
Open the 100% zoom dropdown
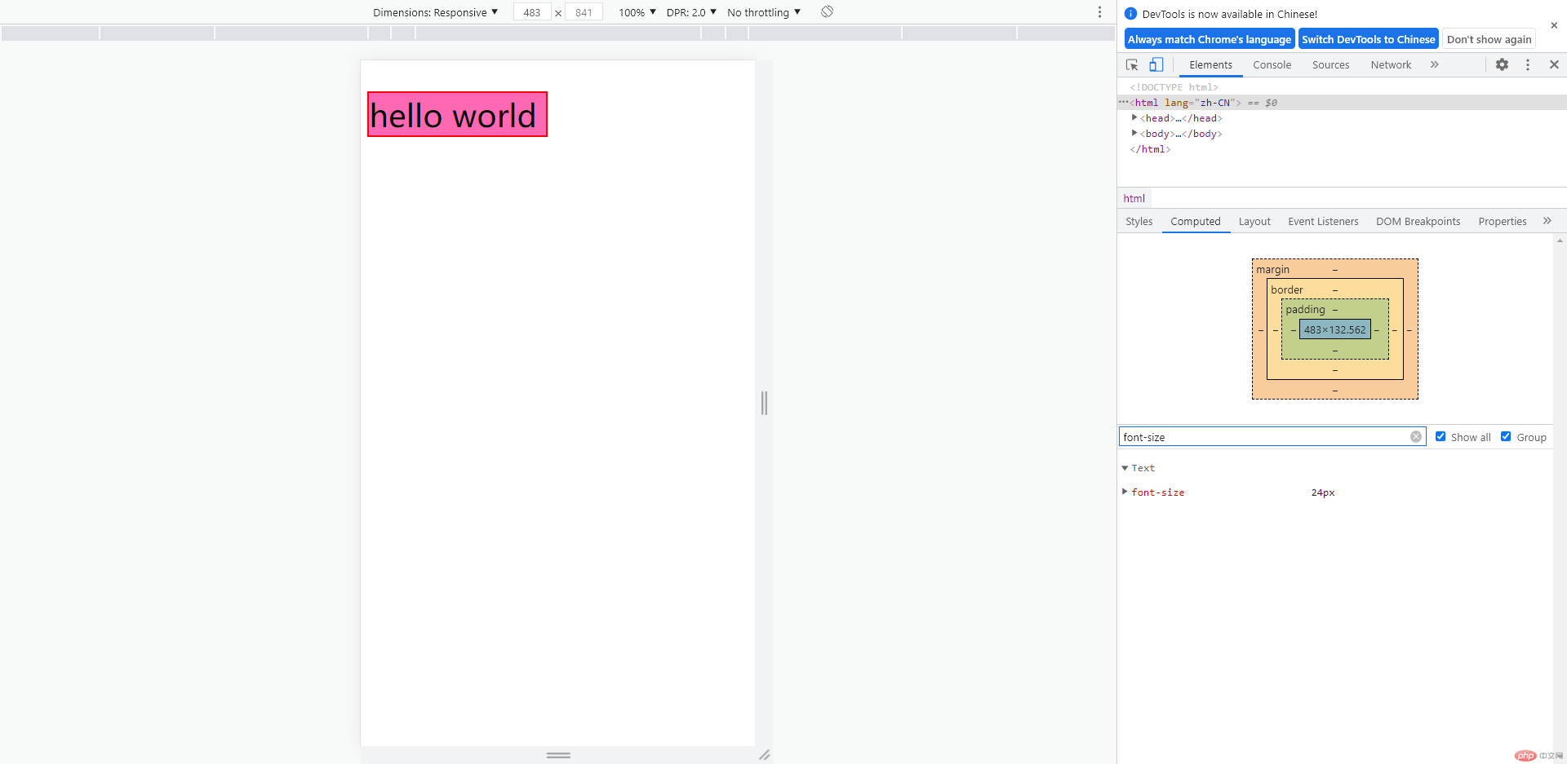click(x=637, y=12)
